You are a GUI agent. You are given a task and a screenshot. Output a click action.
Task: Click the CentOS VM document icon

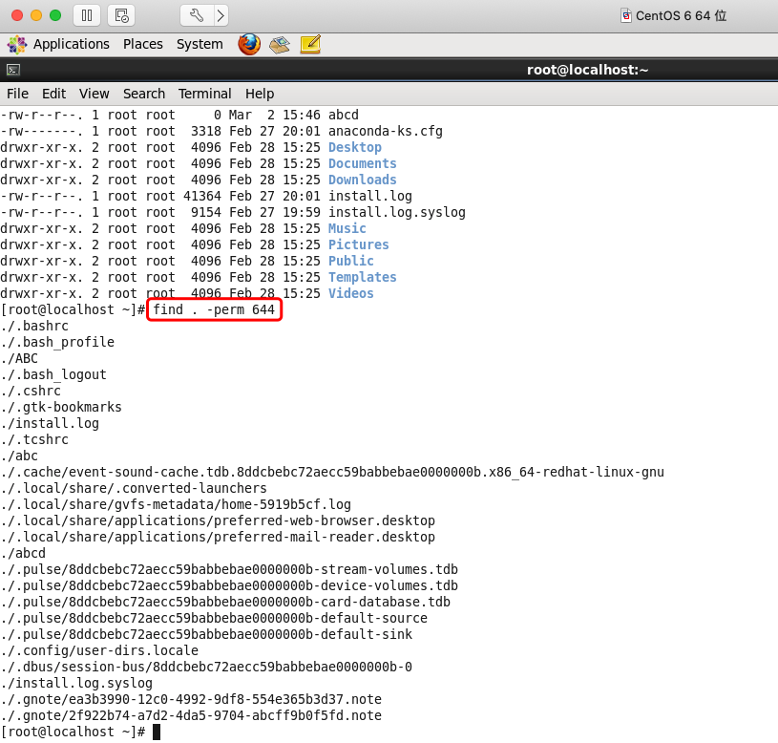626,16
